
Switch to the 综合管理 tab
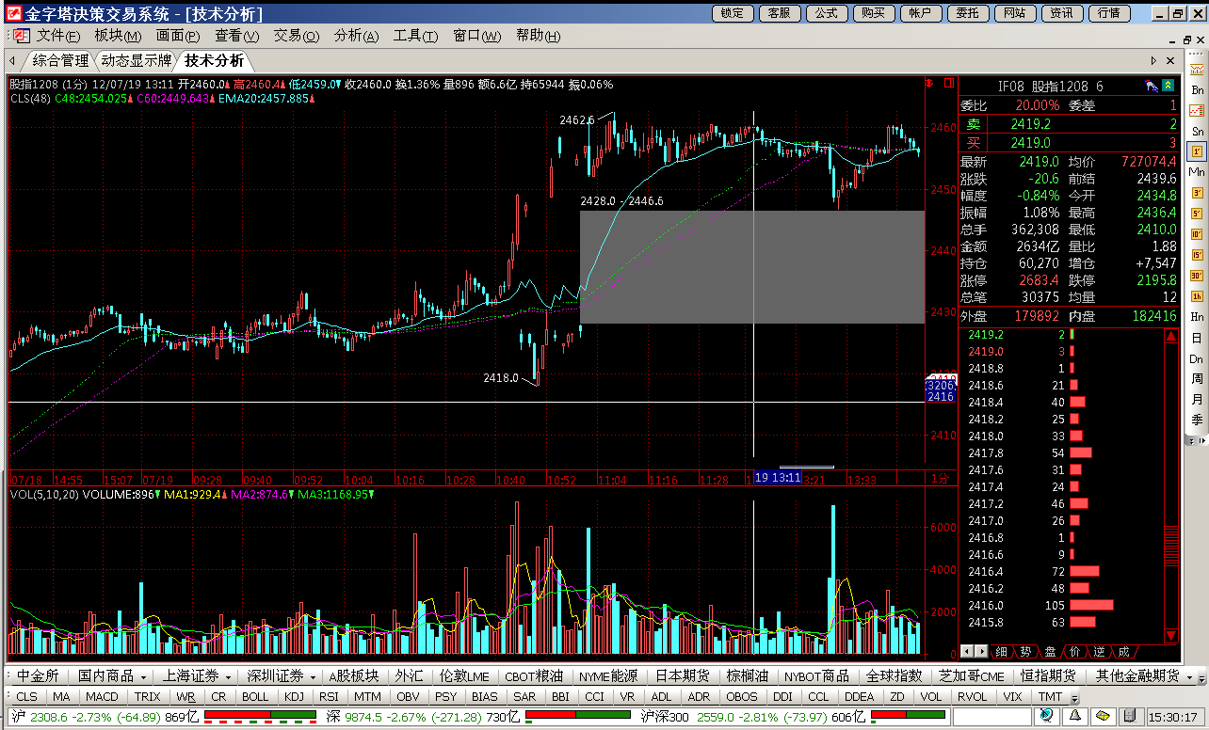(x=60, y=61)
